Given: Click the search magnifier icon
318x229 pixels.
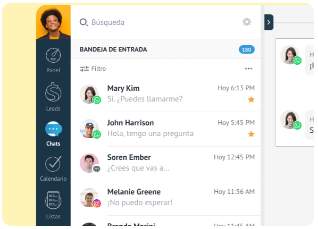Looking at the screenshot, I should pyautogui.click(x=83, y=22).
